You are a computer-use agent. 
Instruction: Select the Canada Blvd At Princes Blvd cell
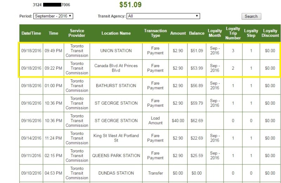coord(116,68)
